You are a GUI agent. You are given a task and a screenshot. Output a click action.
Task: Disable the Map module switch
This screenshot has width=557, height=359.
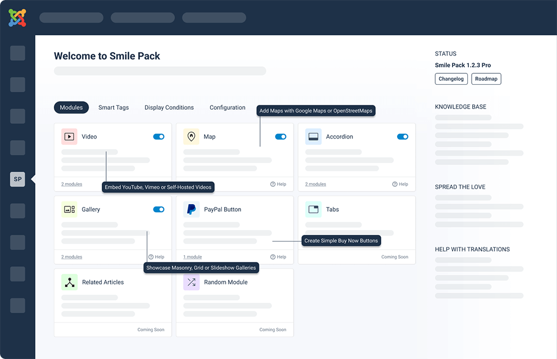click(281, 136)
